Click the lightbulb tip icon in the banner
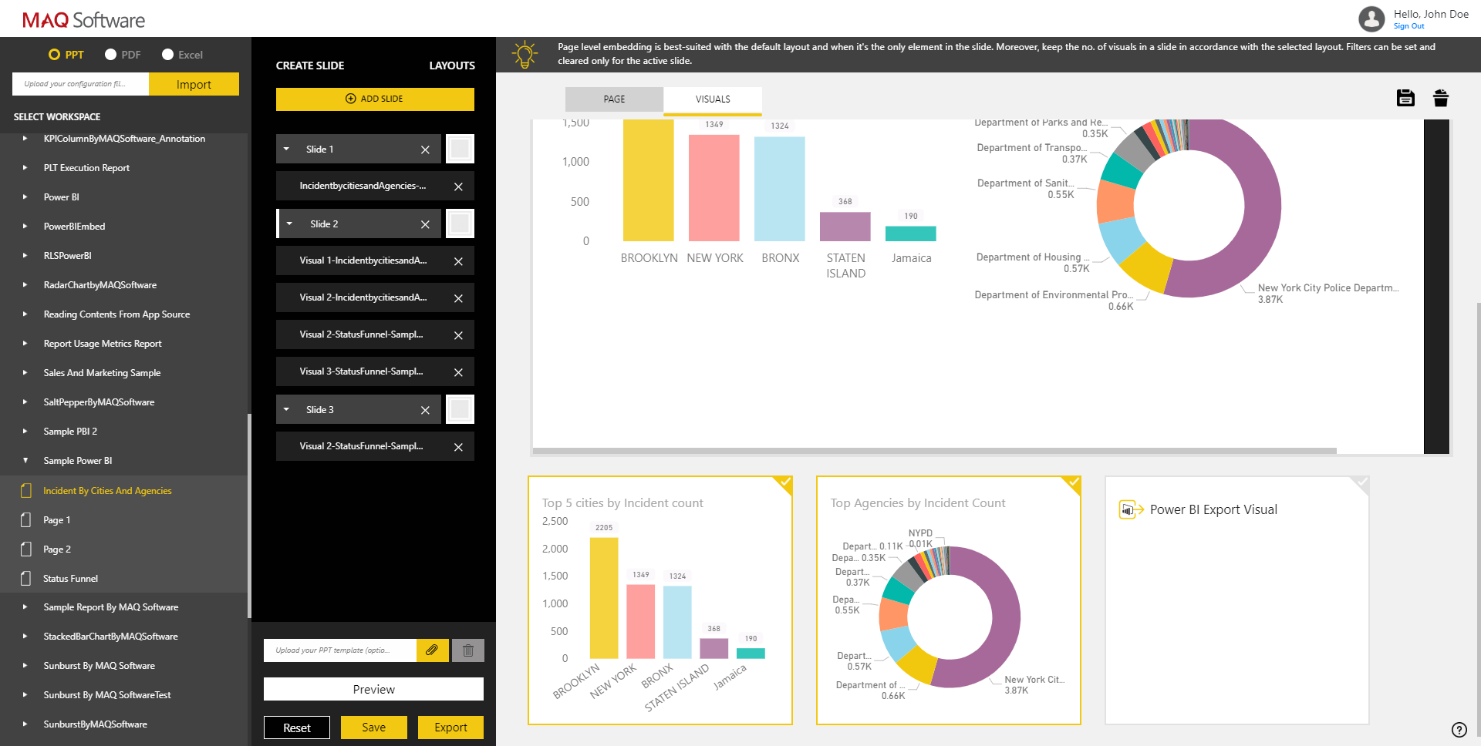 click(525, 54)
